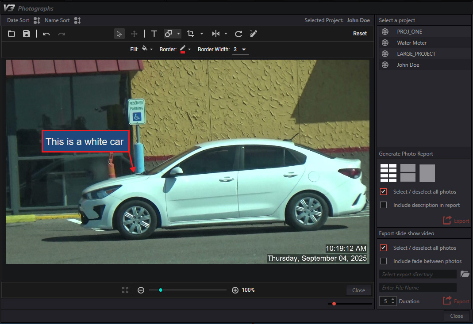
Task: Select the pointer arrow tool
Action: [119, 34]
